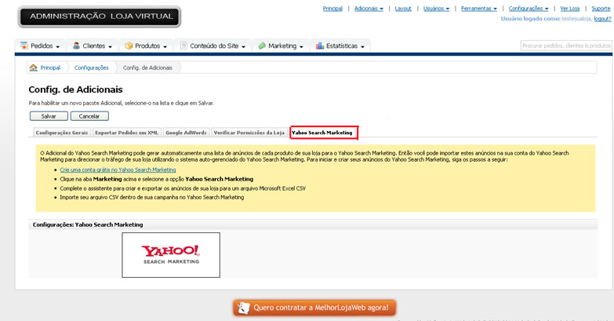Expand the Clientes dropdown arrow

tap(111, 46)
